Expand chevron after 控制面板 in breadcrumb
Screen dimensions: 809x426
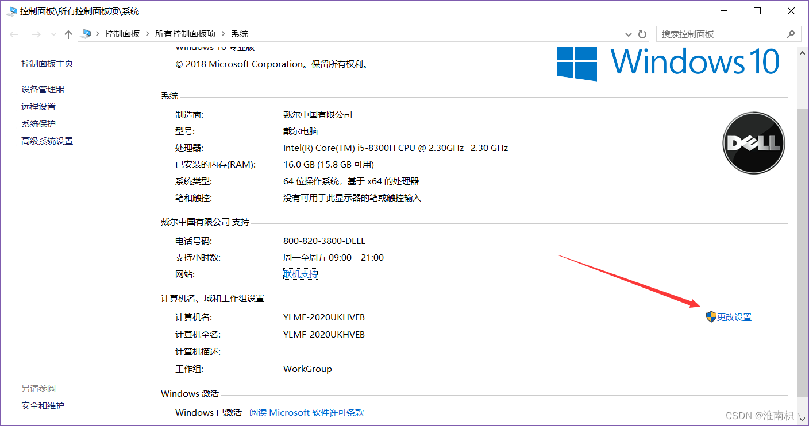(x=148, y=34)
